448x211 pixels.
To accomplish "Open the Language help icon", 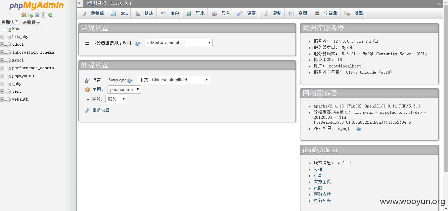I will point(129,80).
